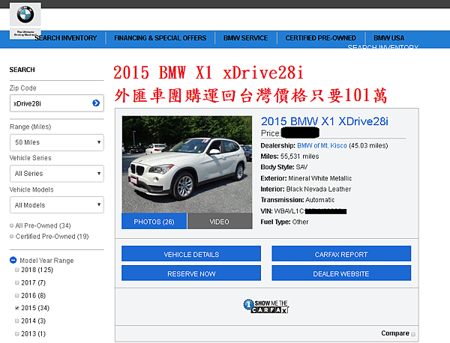The height and width of the screenshot is (343, 450).
Task: Click the Fuel Type: Other text
Action: 284,222
